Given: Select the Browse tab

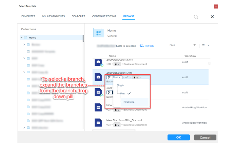Looking at the screenshot, I should pos(129,16).
